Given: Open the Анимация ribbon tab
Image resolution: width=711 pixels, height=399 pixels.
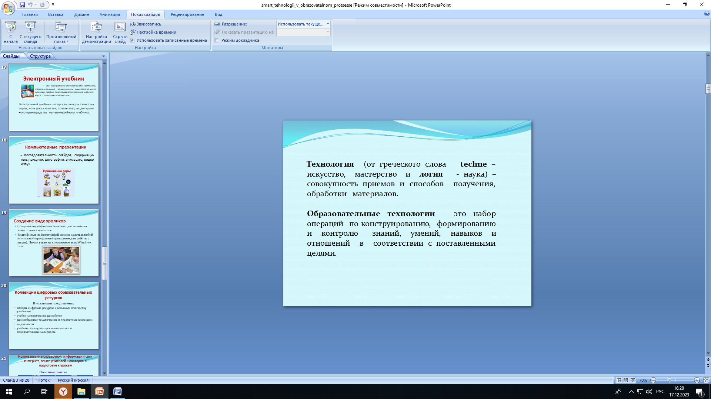Looking at the screenshot, I should (110, 14).
